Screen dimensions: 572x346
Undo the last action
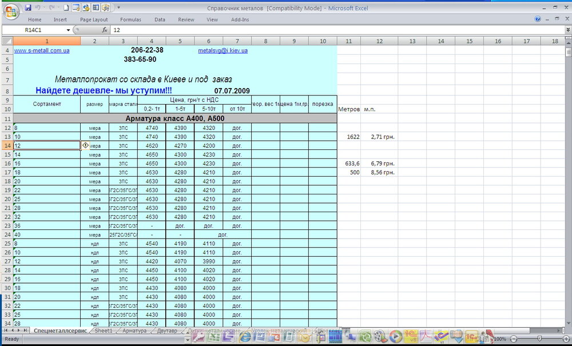pyautogui.click(x=38, y=8)
